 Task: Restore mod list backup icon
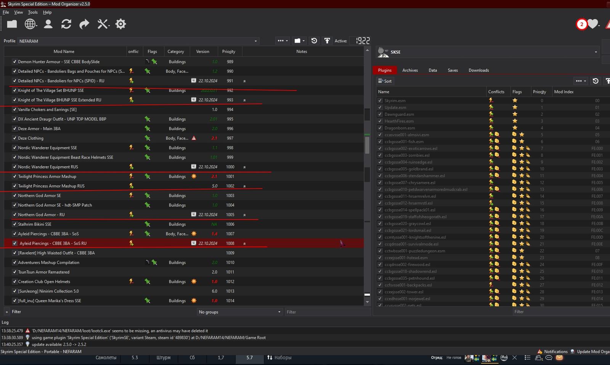314,41
